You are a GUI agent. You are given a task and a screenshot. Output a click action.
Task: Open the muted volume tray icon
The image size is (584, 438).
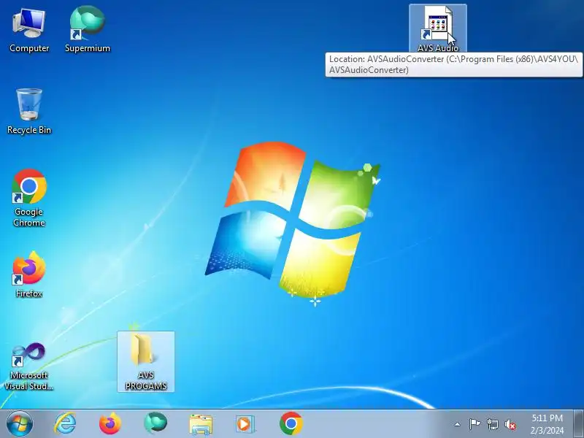(510, 424)
